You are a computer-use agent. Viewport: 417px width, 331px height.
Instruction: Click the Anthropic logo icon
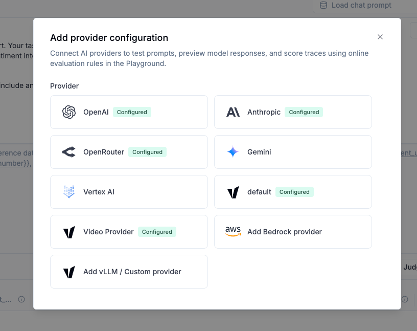[x=233, y=112]
